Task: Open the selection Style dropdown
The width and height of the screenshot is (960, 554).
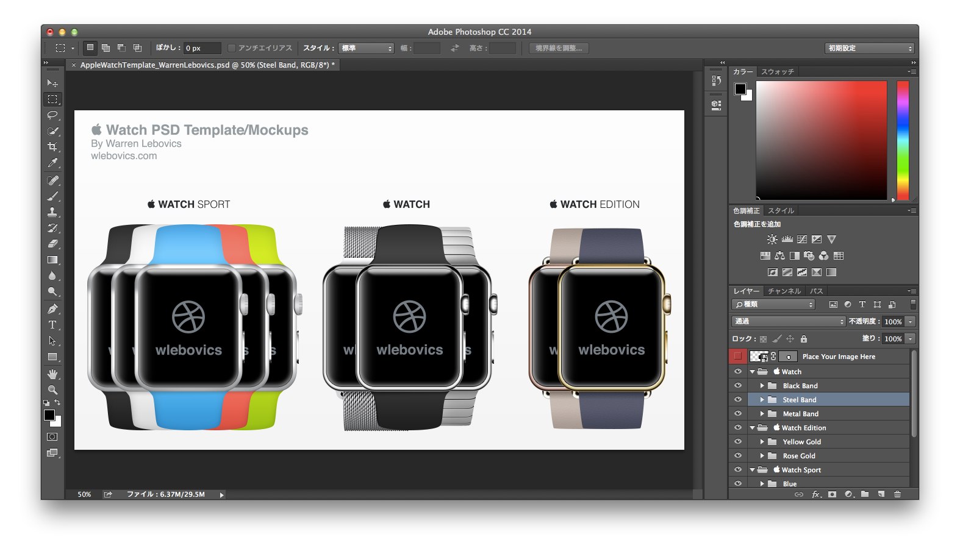Action: (x=367, y=48)
